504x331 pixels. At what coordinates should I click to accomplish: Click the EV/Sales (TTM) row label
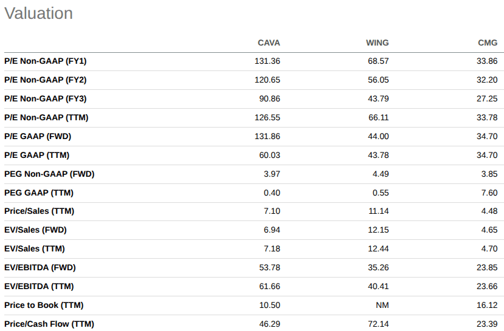pyautogui.click(x=34, y=249)
